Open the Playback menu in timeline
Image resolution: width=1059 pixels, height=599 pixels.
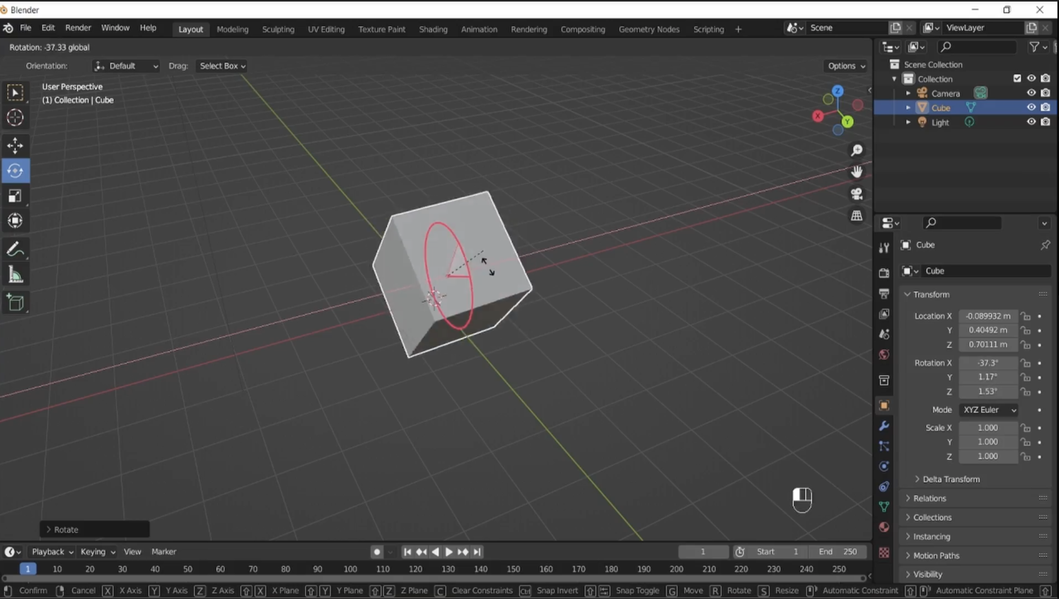coord(52,552)
